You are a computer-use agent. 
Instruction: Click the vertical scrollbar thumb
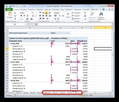click(113, 55)
